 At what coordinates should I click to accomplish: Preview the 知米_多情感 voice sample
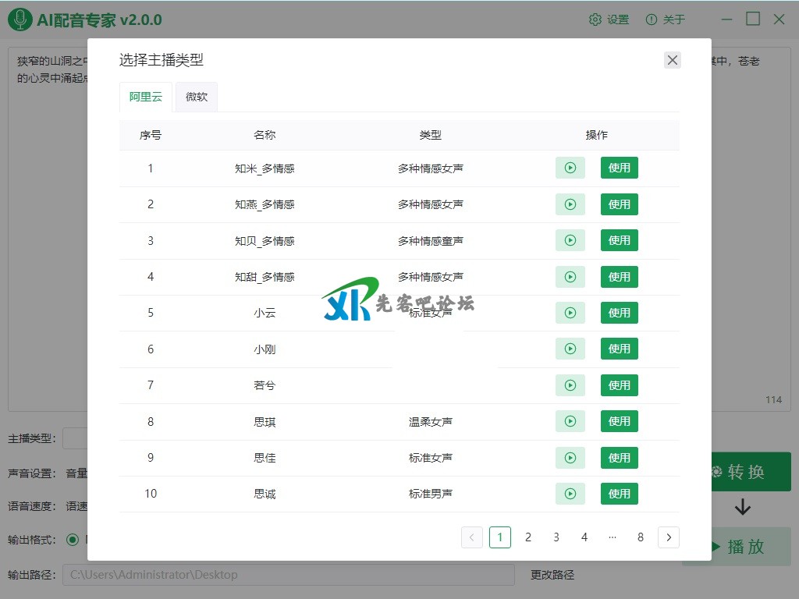570,168
